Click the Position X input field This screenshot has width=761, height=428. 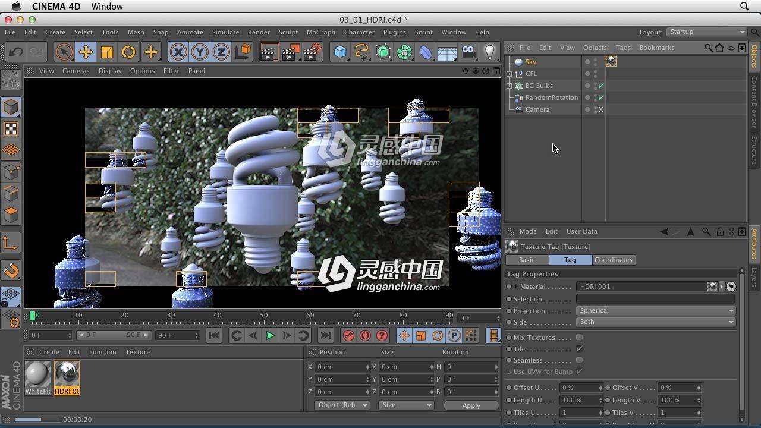click(x=342, y=367)
